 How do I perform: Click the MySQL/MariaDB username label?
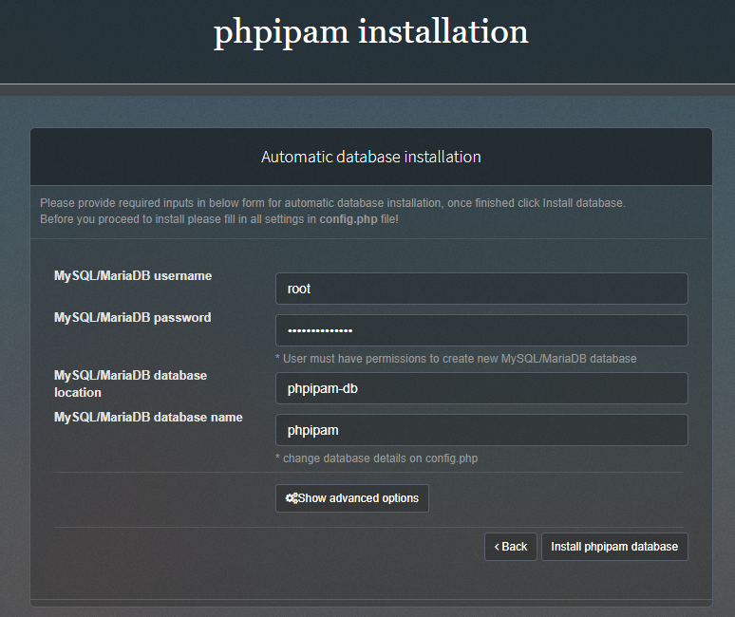click(133, 276)
